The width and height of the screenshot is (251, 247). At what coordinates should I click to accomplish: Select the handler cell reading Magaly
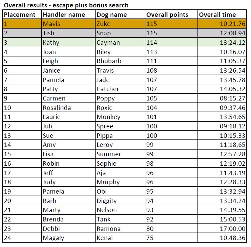[x=68, y=238]
